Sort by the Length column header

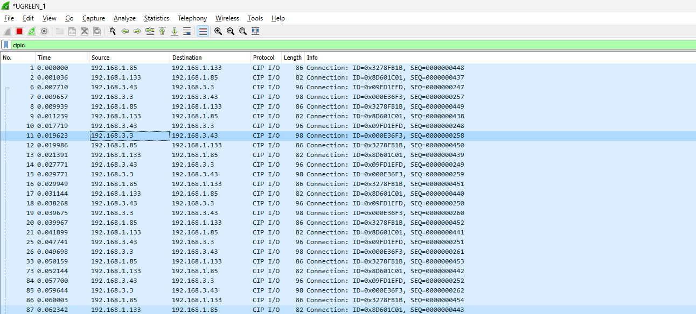[x=293, y=58]
